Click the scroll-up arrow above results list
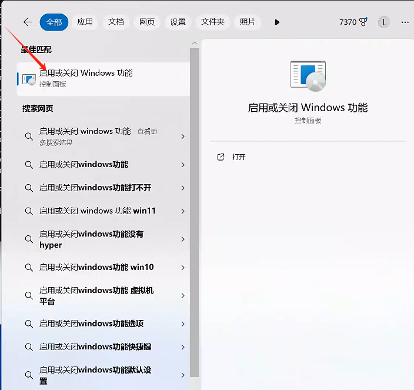 (195, 43)
